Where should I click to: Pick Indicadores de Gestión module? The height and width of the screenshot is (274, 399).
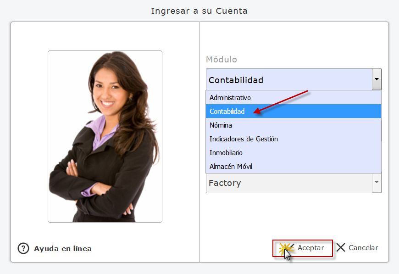pos(294,139)
